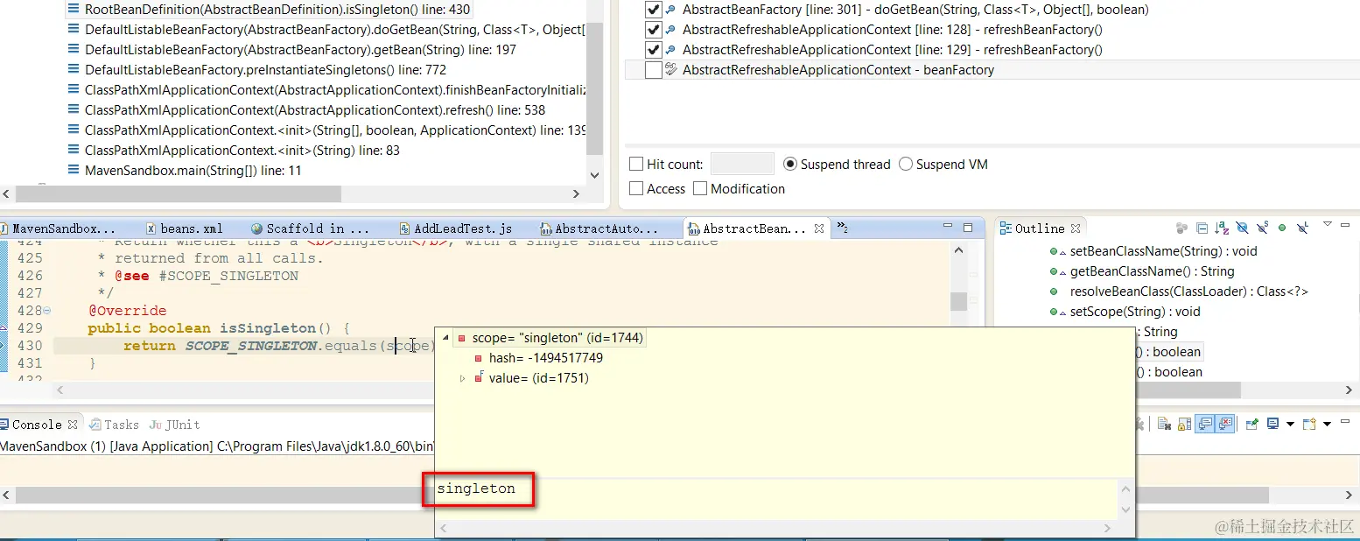Image resolution: width=1360 pixels, height=541 pixels.
Task: Toggle Hide Local Types in Outline
Action: (1303, 228)
